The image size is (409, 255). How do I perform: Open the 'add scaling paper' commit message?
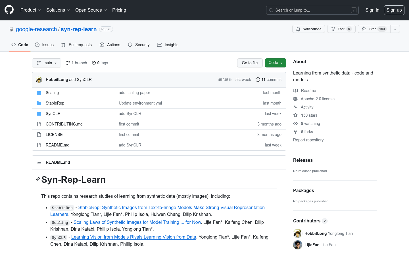pos(134,93)
